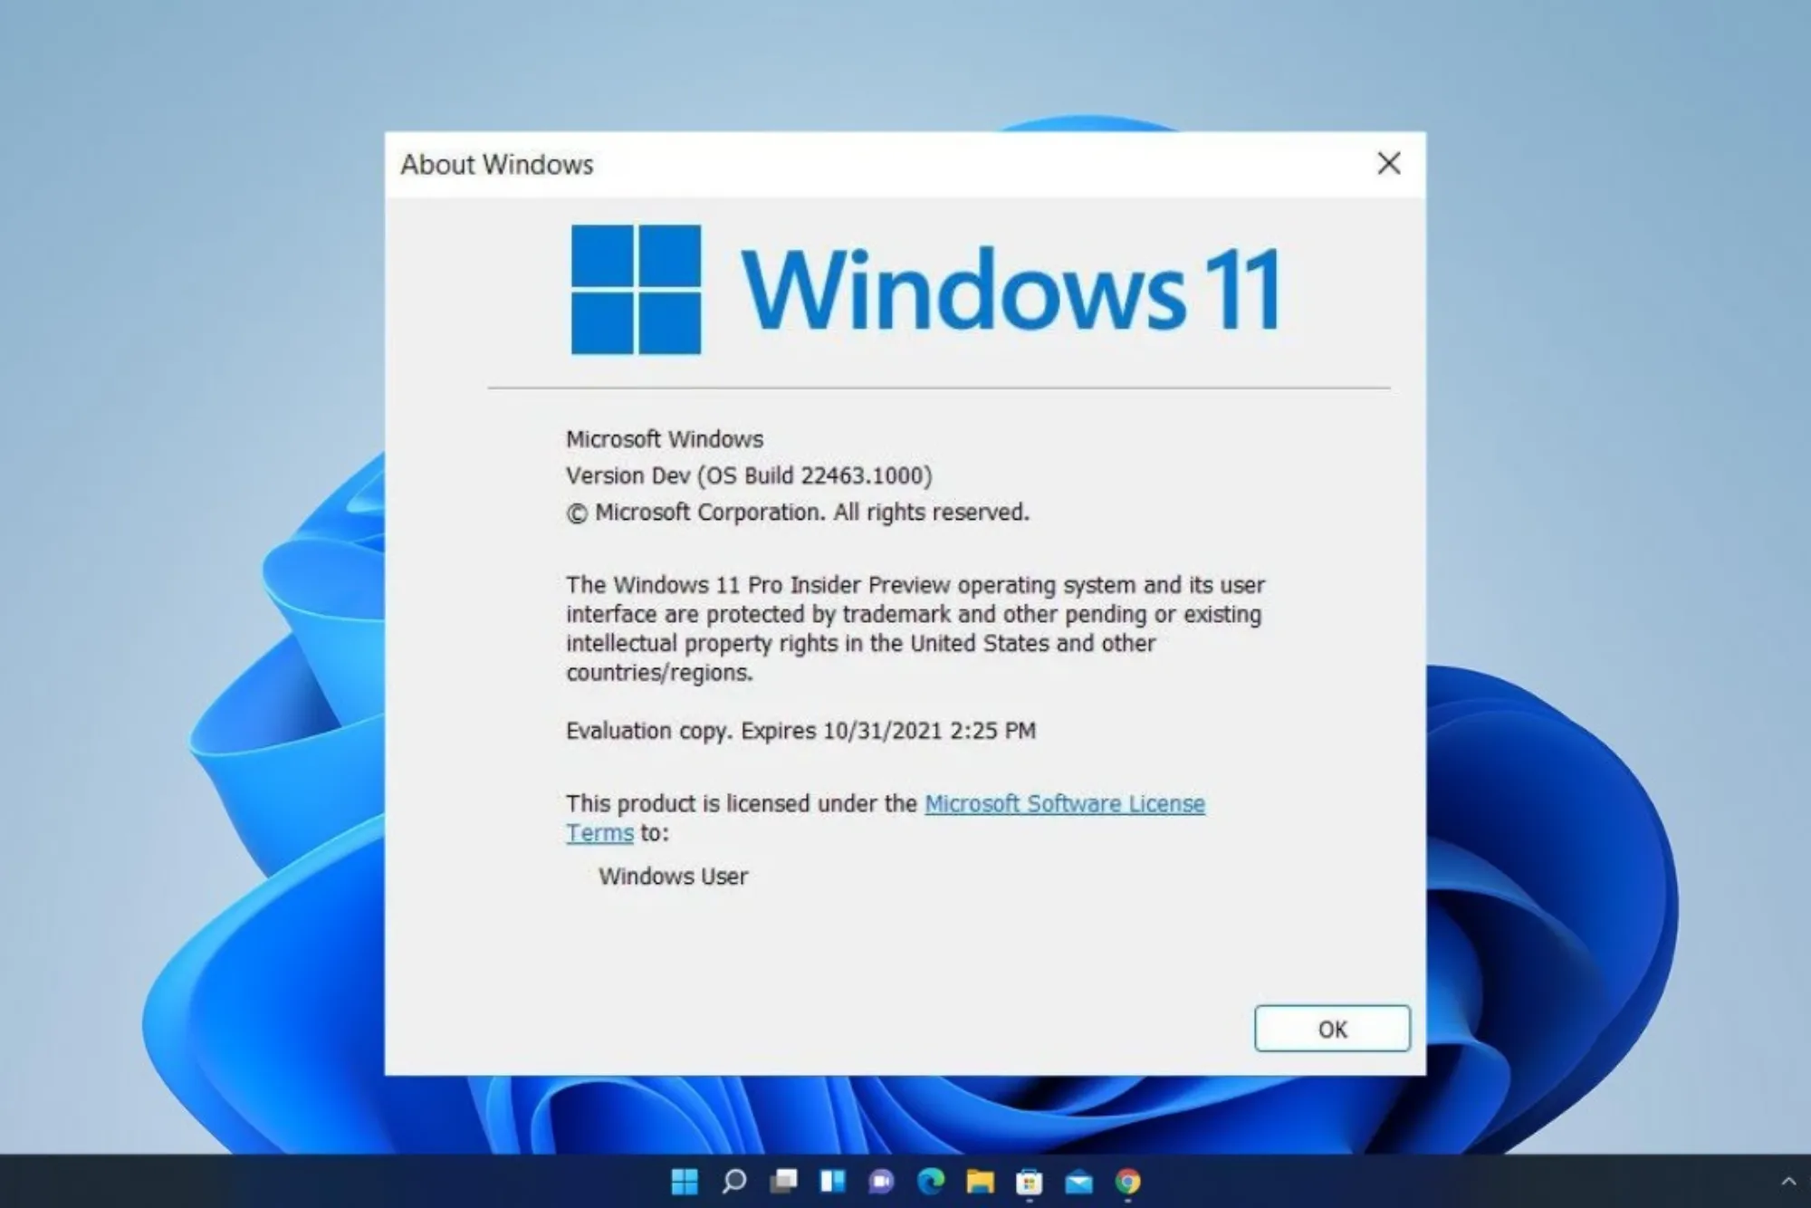This screenshot has height=1208, width=1811.
Task: Select the OS Build 22463.1000 version text
Action: 750,475
